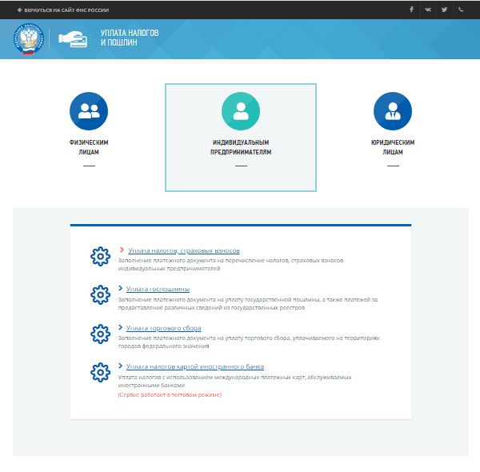Viewport: 480px width, 472px height.
Task: Click gear icon beside Уплата налогов, страховых взносов
Action: coord(100,256)
